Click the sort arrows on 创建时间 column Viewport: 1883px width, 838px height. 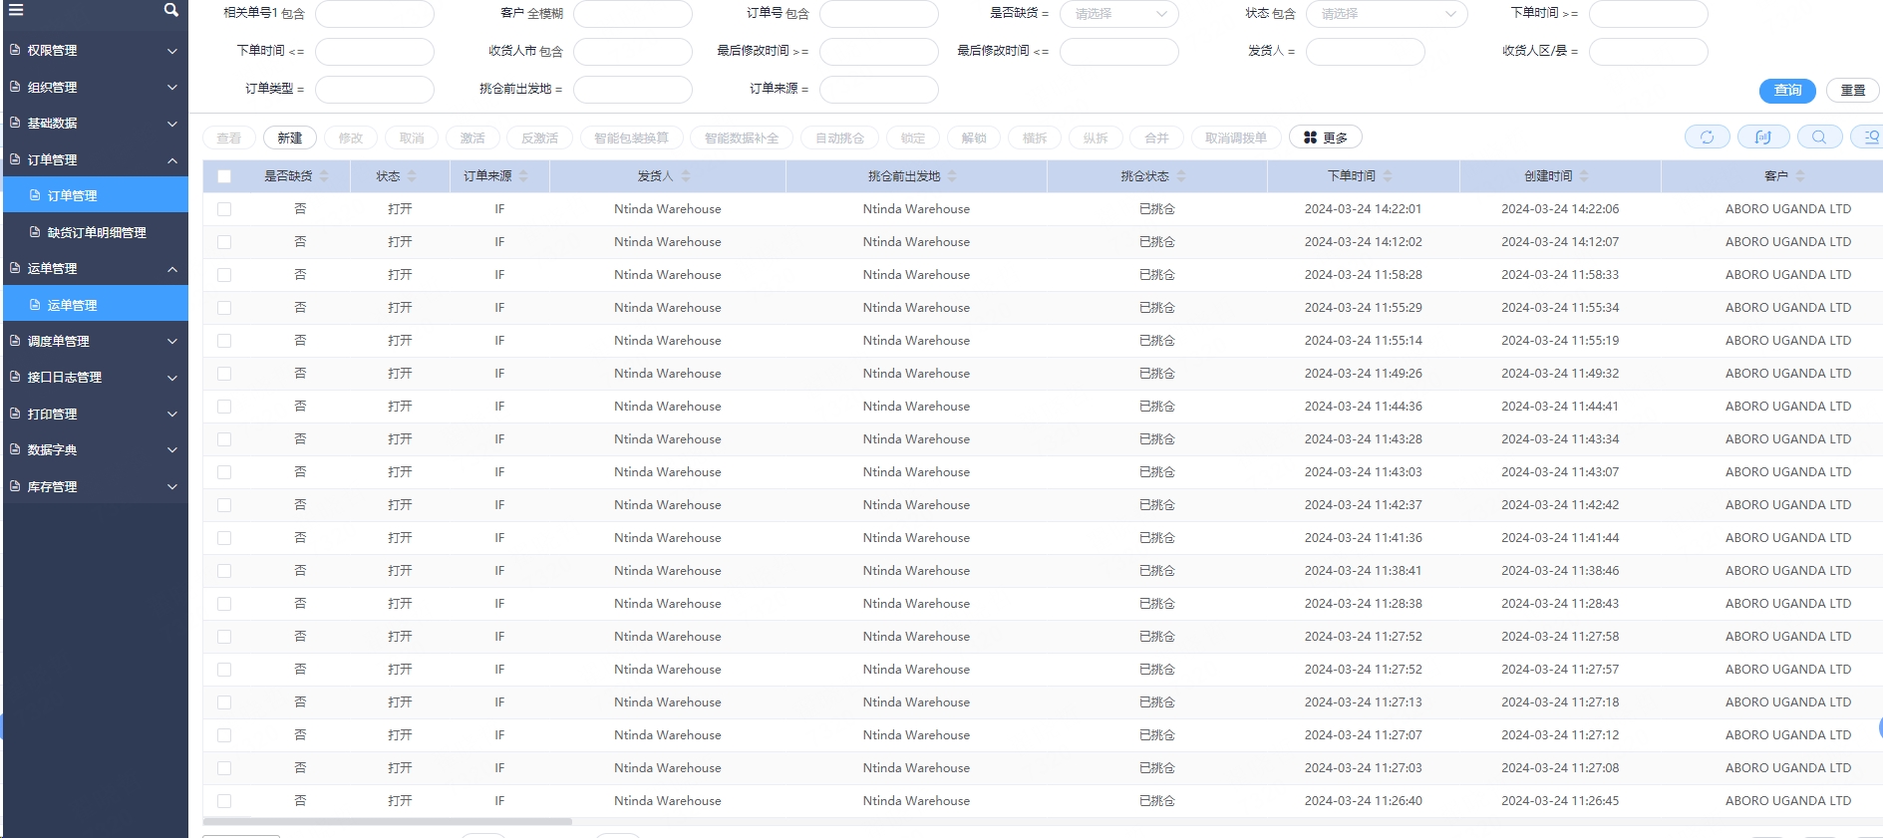1584,176
